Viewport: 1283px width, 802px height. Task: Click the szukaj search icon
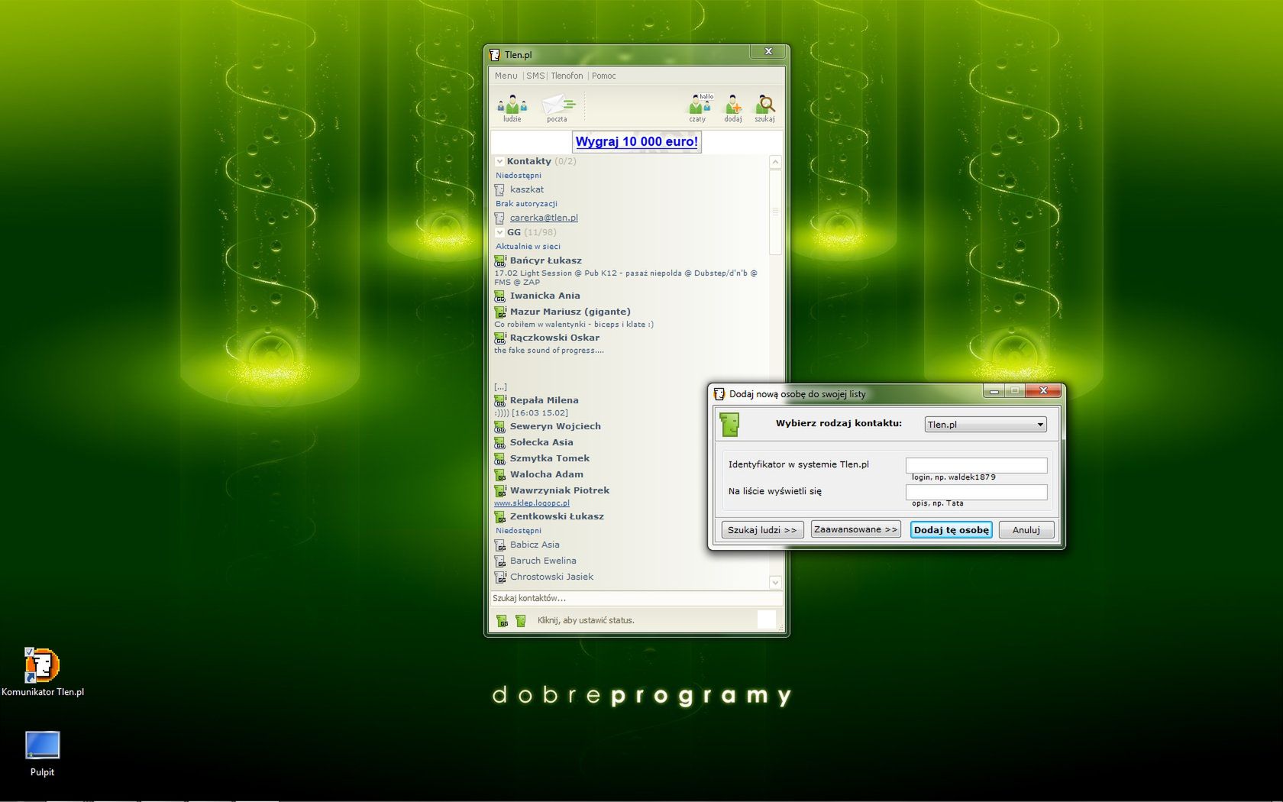[764, 108]
